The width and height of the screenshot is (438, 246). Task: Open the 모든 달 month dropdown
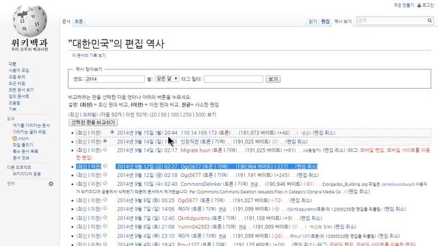point(167,79)
